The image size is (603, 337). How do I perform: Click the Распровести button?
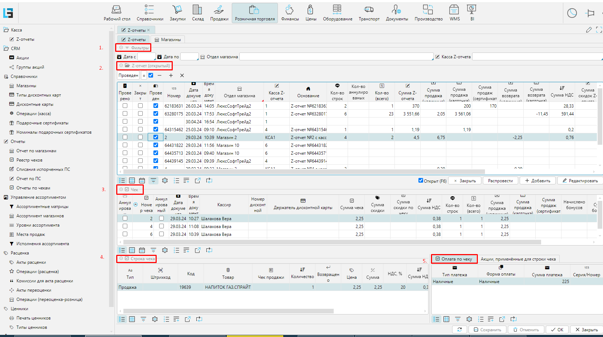pos(500,181)
